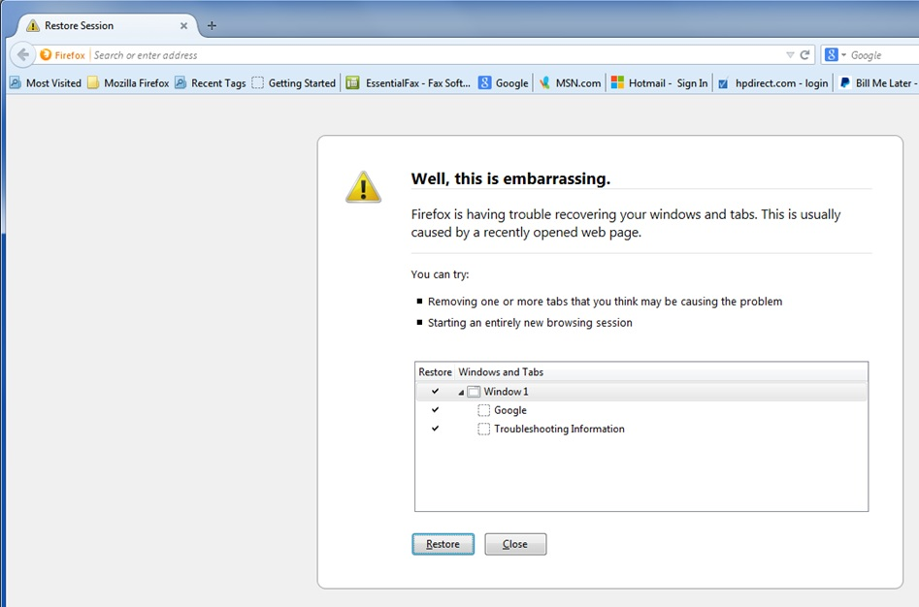The height and width of the screenshot is (607, 919).
Task: Click the yellow warning triangle icon
Action: coord(363,187)
